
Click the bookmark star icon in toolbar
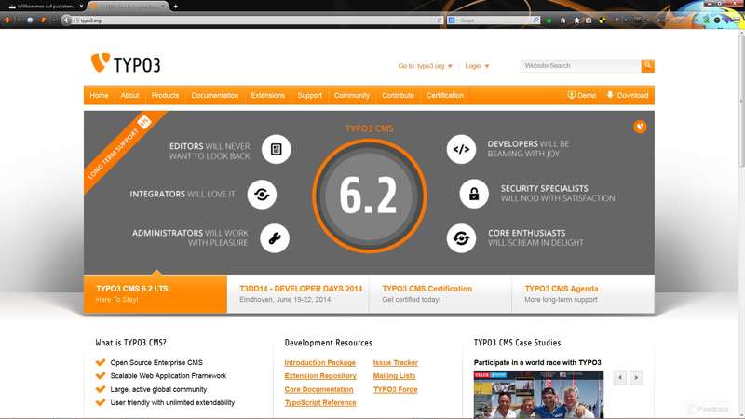tap(576, 20)
